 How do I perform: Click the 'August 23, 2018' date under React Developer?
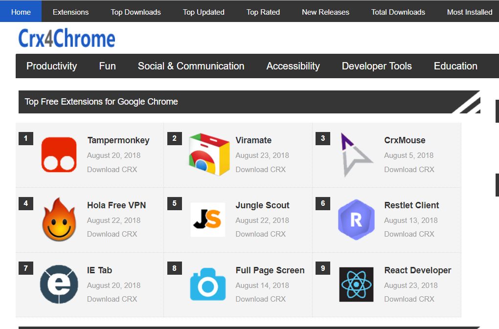pos(411,285)
